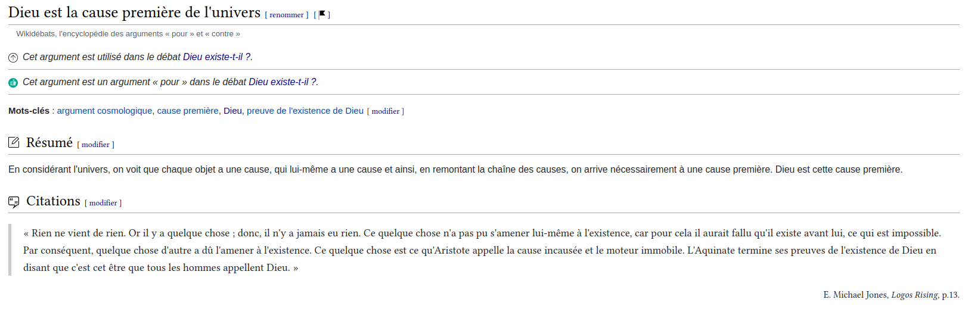Viewport: 965px width, 309px height.
Task: Click the 'Logos Rising' citation source text
Action: [x=914, y=295]
